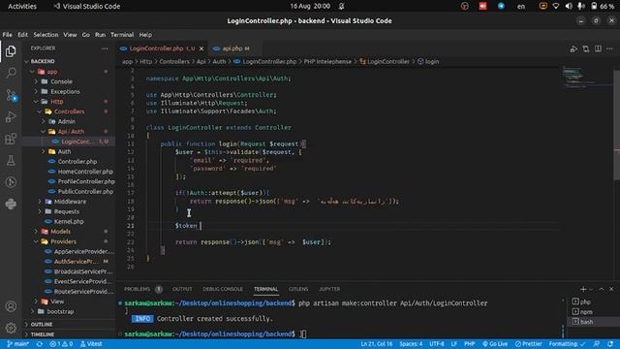620x349 pixels.
Task: Split the editor right
Action: pos(598,48)
